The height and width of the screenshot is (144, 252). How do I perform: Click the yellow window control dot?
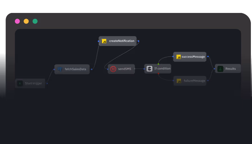click(x=26, y=21)
